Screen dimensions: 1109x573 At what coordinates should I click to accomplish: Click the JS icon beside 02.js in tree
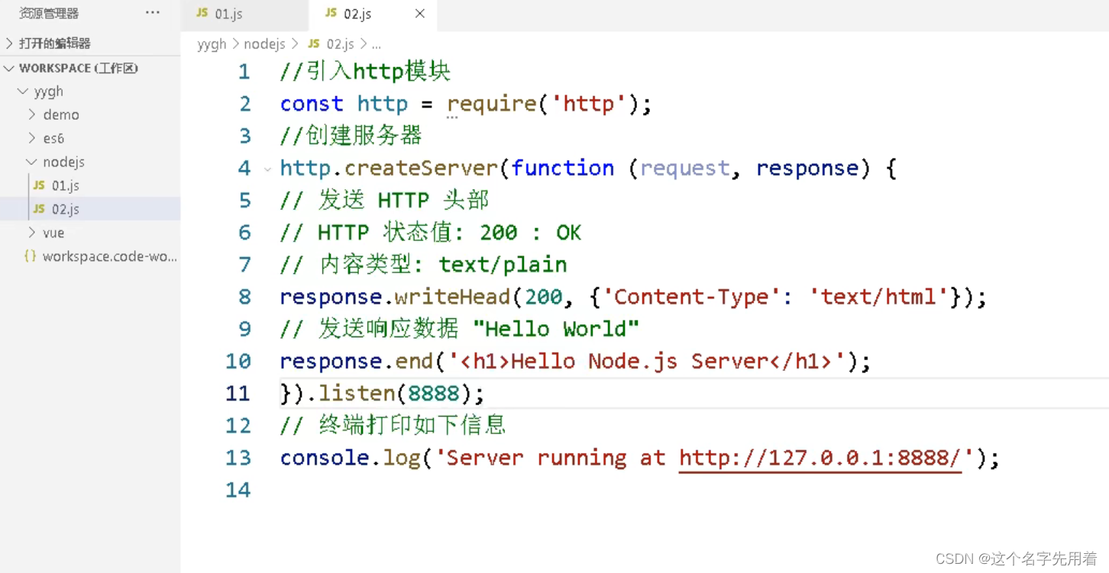(x=39, y=209)
